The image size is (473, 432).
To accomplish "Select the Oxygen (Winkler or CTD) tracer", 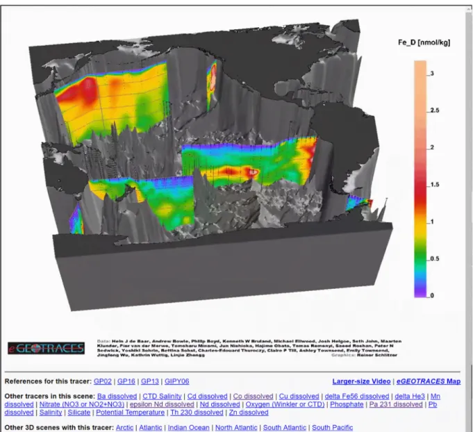I will 285,404.
